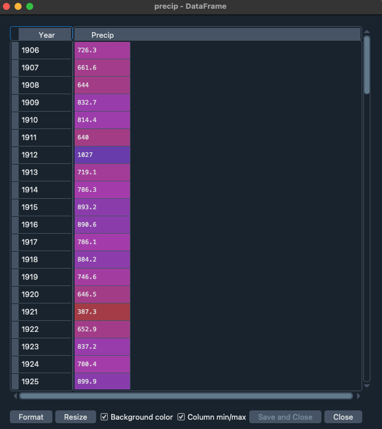Select the red 387.3 cell for 1921
The height and width of the screenshot is (429, 382).
click(x=102, y=312)
